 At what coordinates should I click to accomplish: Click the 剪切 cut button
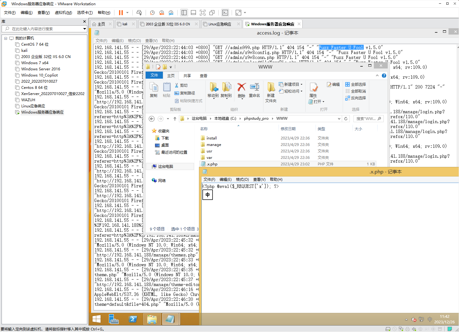click(181, 85)
